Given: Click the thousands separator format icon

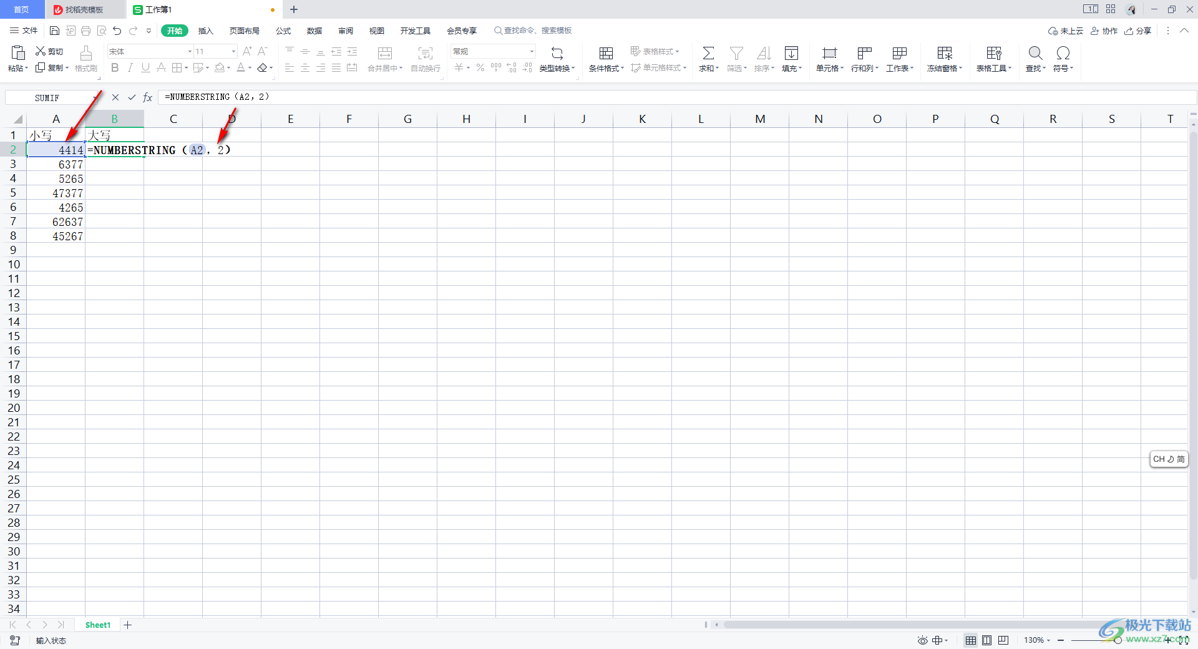Looking at the screenshot, I should click(x=496, y=67).
